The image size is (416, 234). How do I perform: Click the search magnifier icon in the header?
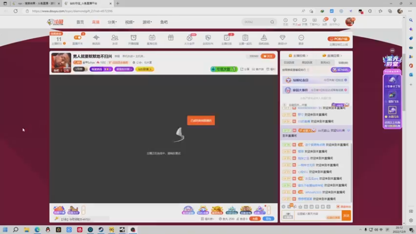point(272,22)
